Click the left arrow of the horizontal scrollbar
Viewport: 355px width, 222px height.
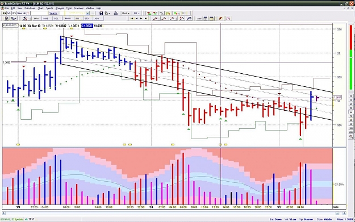tap(4, 213)
